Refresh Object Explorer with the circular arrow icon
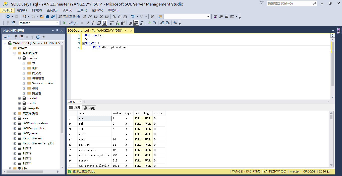Image resolution: width=342 pixels, height=176 pixels. click(38, 37)
